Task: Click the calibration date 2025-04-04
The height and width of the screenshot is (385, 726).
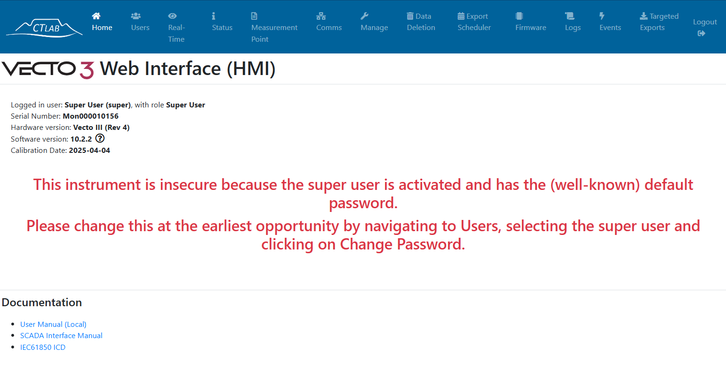Action: point(90,150)
